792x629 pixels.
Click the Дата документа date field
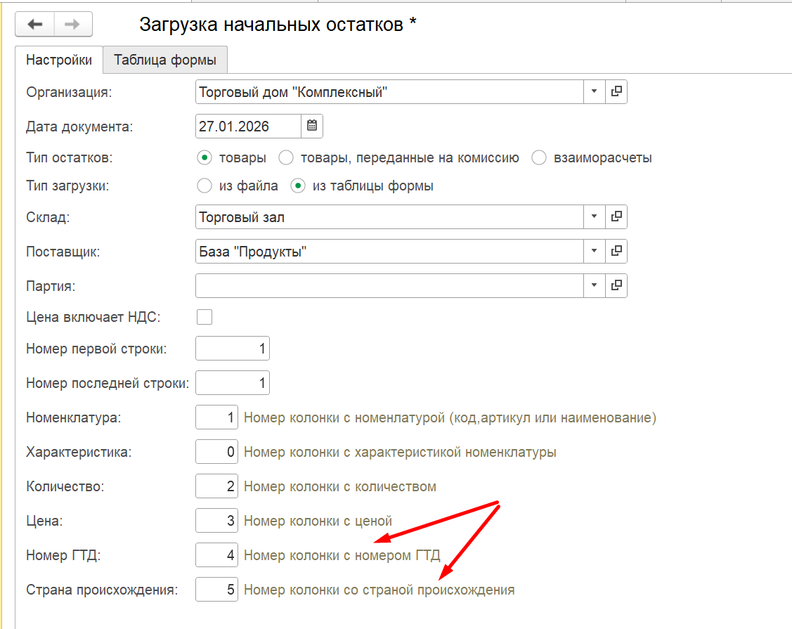[249, 126]
